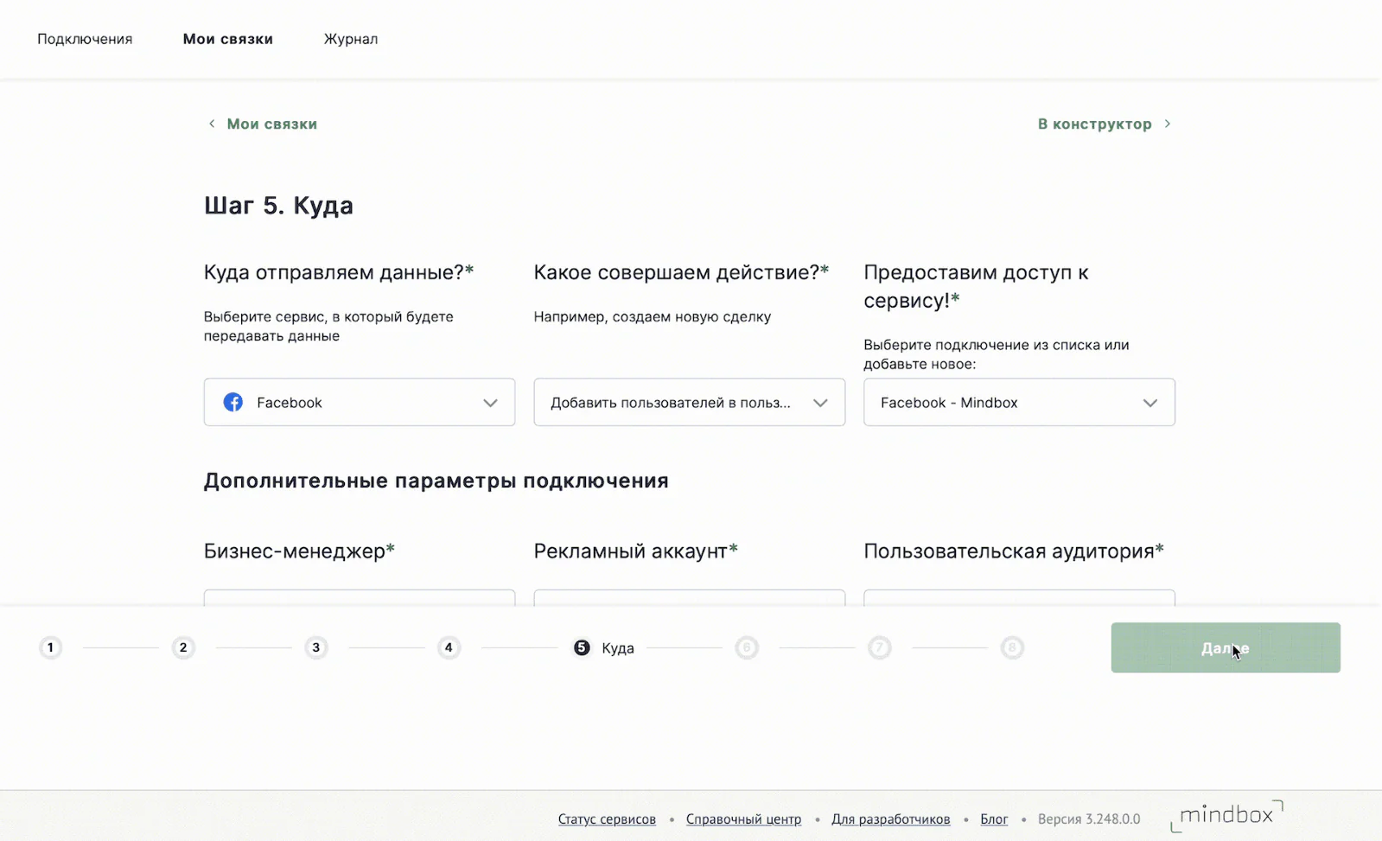Expand the Facebook dropdown arrow
Viewport: 1382px width, 841px height.
490,403
